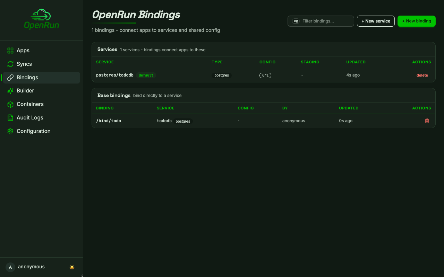Click the ⌘K shortcut badge
The image size is (444, 277).
(x=296, y=21)
